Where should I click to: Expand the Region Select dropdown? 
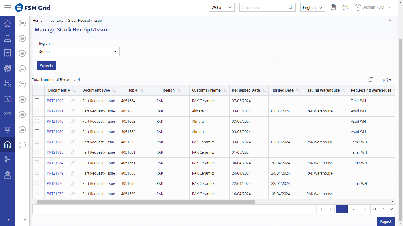(x=78, y=51)
